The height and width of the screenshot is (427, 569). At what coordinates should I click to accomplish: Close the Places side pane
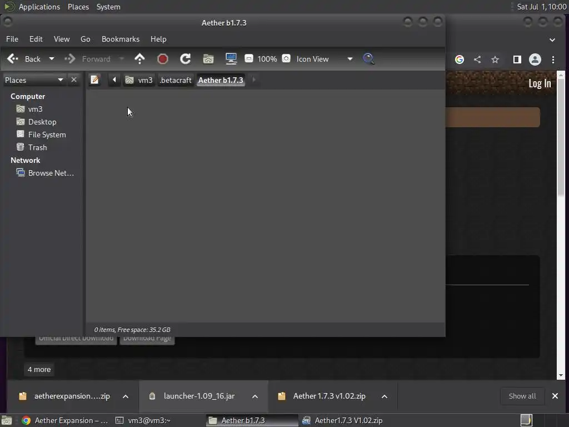click(x=74, y=80)
